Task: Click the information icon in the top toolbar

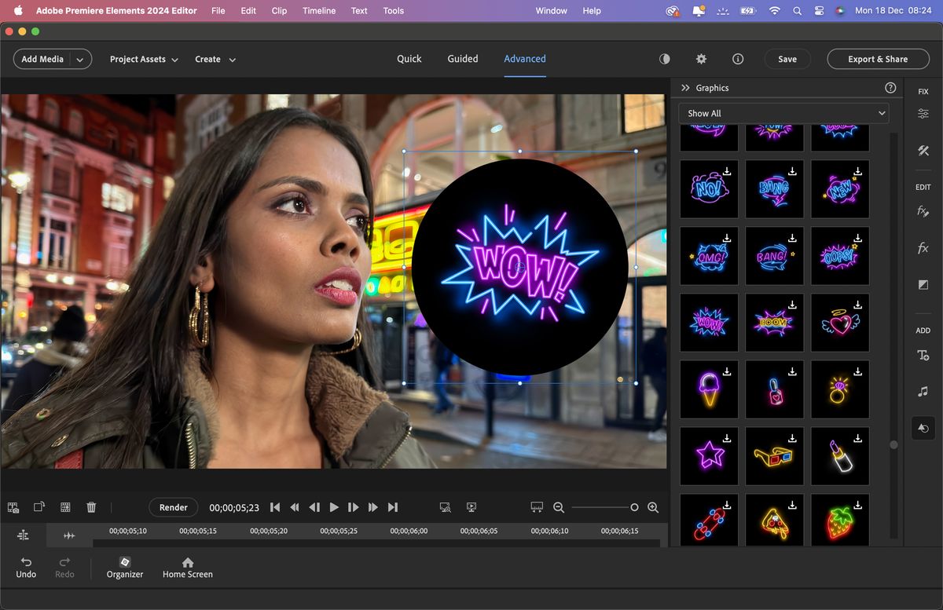Action: pos(737,59)
